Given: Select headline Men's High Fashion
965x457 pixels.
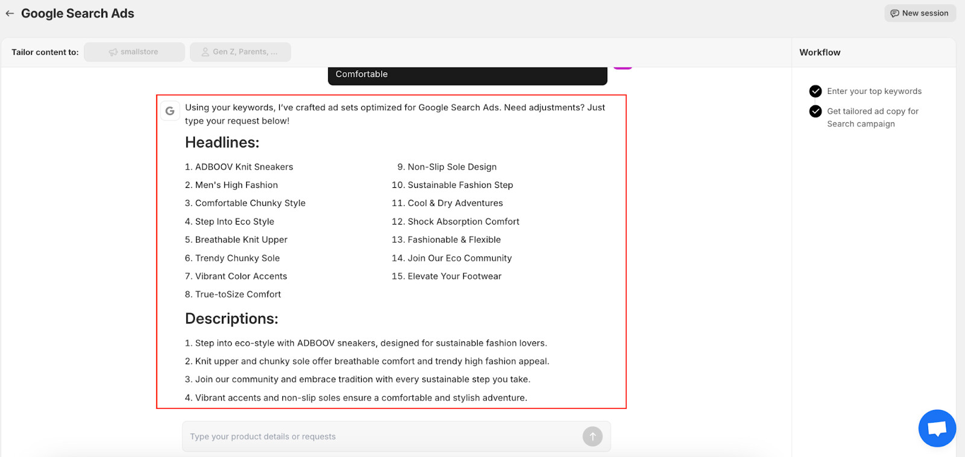Looking at the screenshot, I should point(236,185).
